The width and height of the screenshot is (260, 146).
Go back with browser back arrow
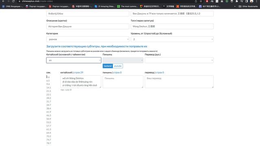click(3, 1)
